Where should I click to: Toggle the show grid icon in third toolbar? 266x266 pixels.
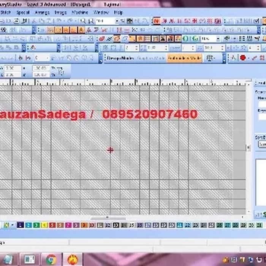point(147,39)
